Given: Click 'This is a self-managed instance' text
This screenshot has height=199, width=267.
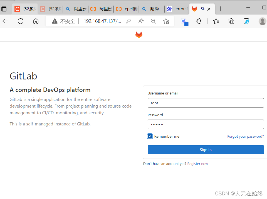Looking at the screenshot, I should click(x=50, y=124).
